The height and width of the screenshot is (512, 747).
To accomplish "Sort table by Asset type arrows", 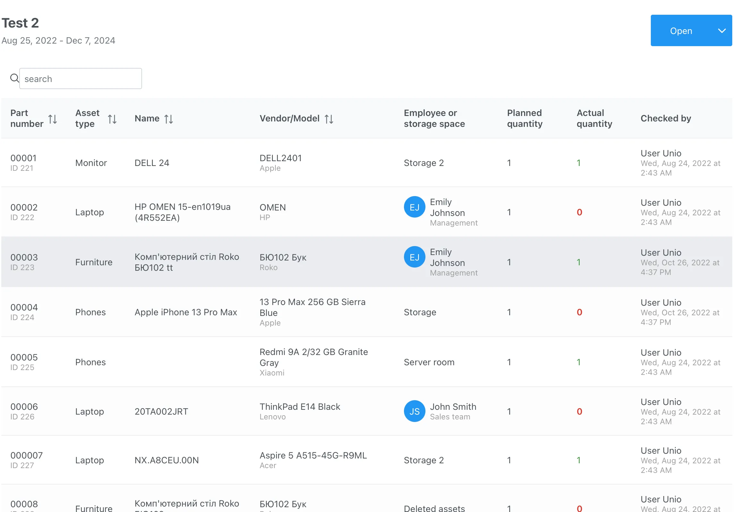I will click(112, 119).
